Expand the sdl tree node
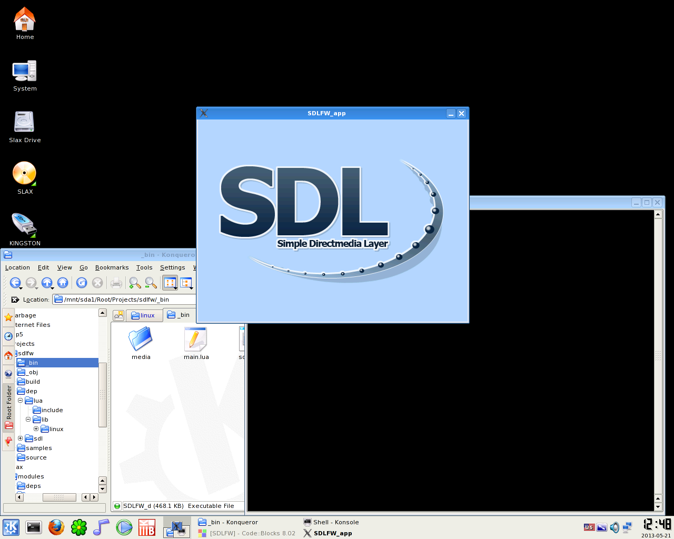Image resolution: width=674 pixels, height=539 pixels. pyautogui.click(x=20, y=438)
